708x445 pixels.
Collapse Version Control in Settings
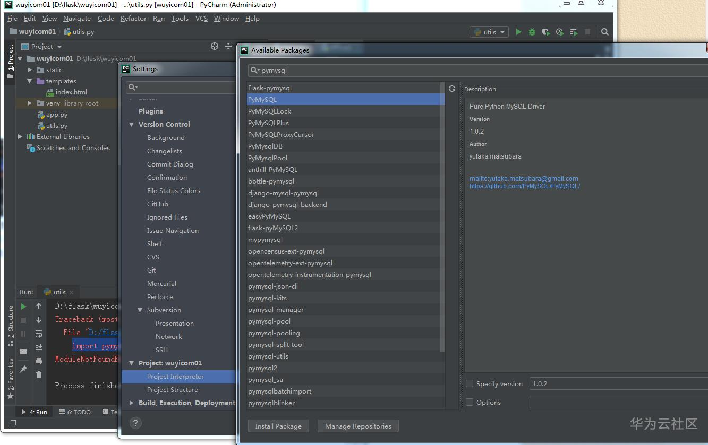coord(132,124)
